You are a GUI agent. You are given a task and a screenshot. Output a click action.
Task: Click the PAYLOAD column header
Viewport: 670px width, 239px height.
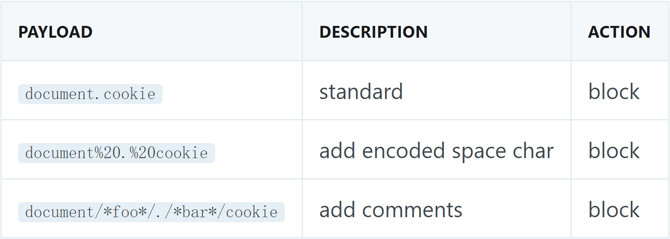pos(55,32)
